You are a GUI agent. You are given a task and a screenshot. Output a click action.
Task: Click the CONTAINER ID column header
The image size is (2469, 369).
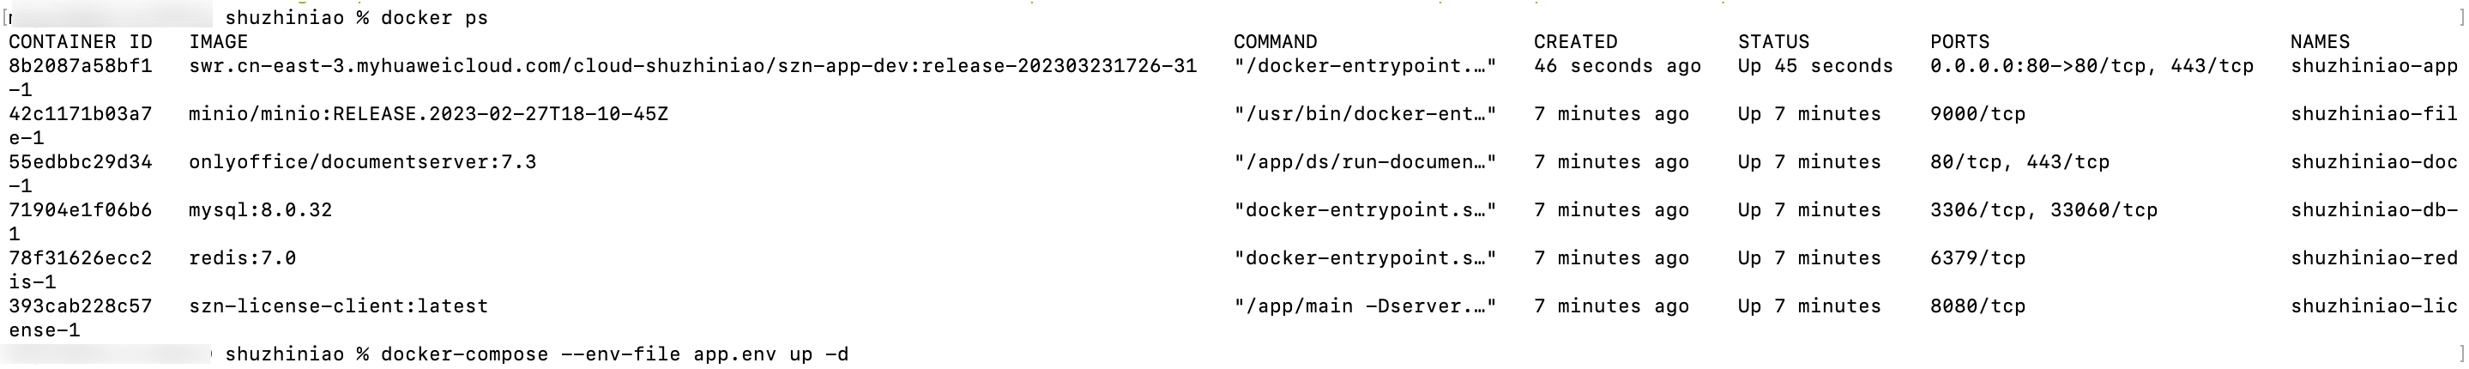81,42
